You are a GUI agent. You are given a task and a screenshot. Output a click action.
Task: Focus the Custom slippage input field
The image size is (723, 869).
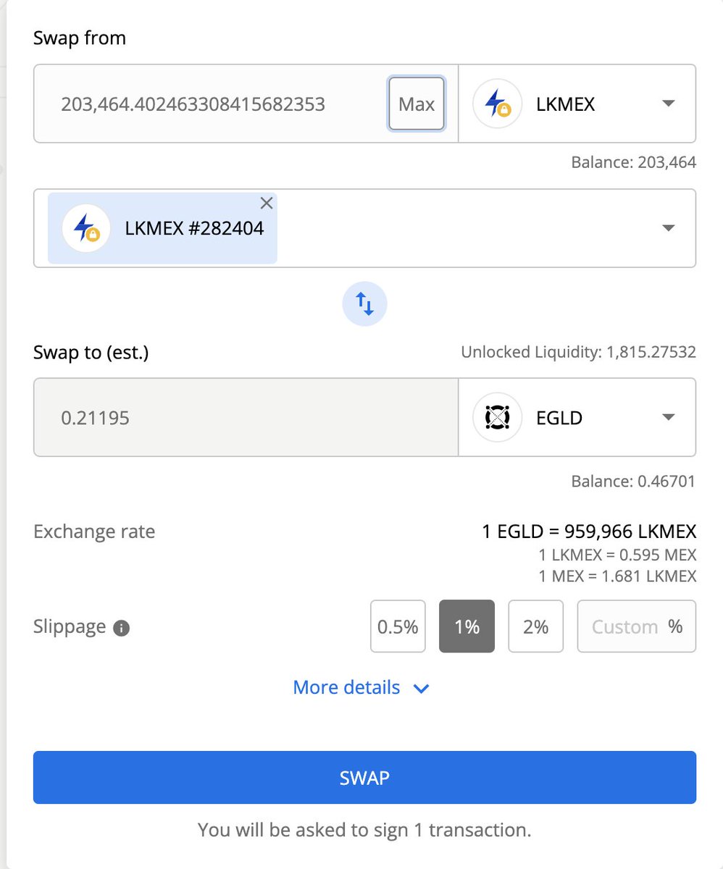tap(637, 626)
